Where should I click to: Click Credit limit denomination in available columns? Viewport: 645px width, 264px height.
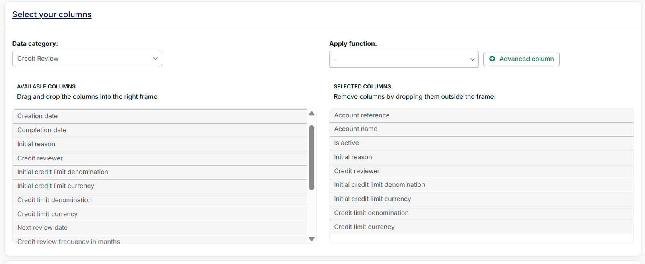tap(54, 200)
